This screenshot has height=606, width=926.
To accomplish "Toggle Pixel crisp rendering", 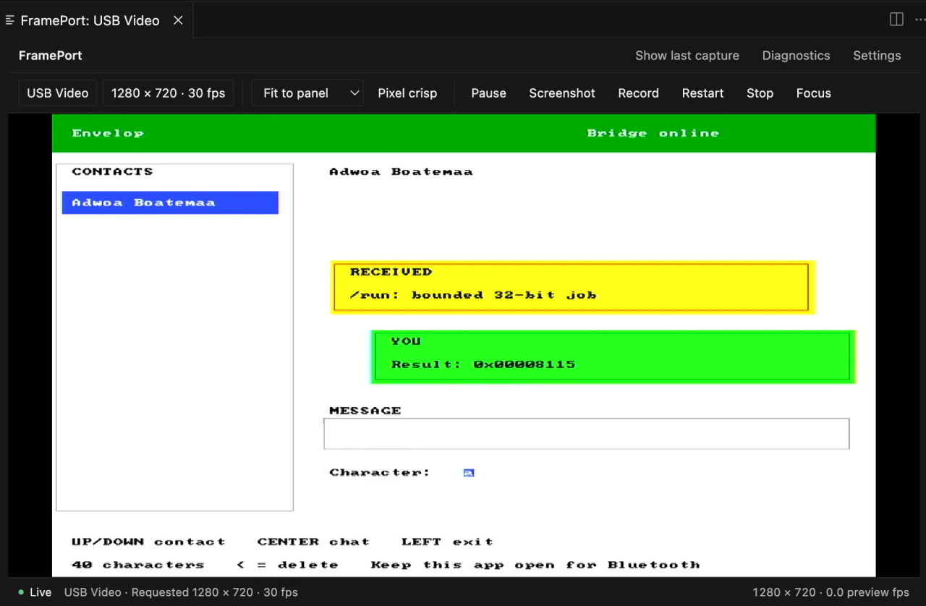I will (407, 93).
